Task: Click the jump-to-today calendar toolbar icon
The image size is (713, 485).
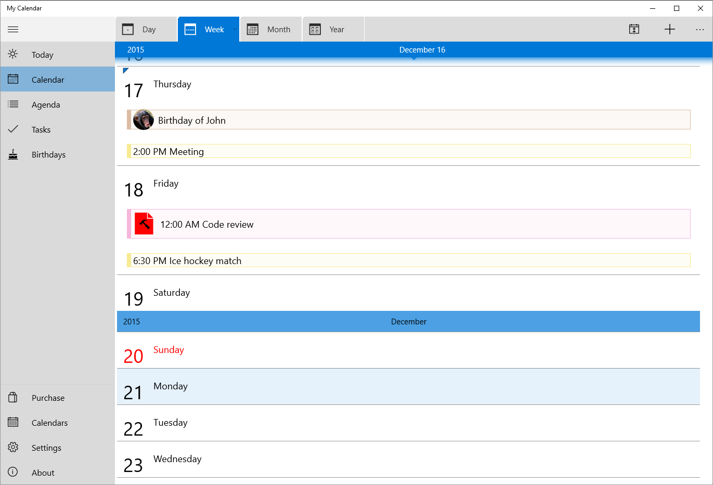Action: [x=634, y=29]
